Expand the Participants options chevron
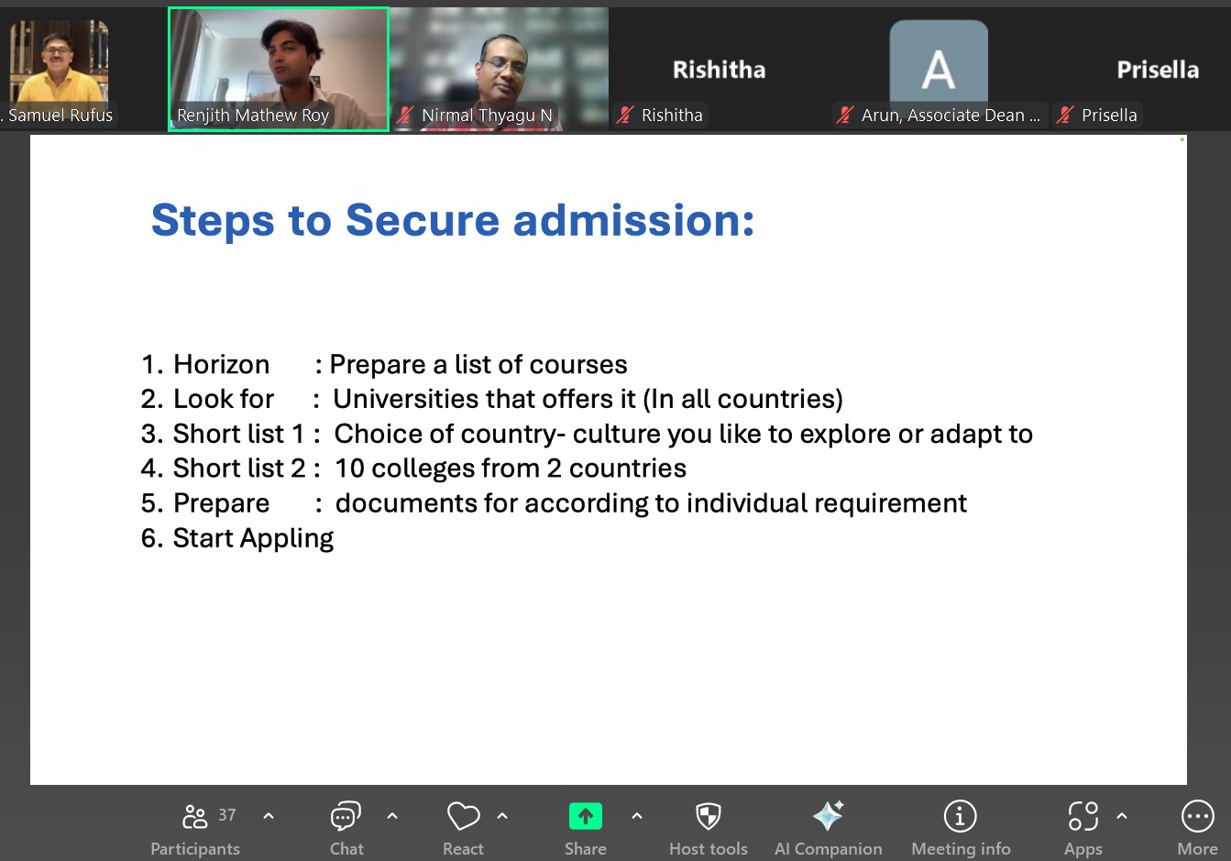Viewport: 1231px width, 861px height. 269,815
